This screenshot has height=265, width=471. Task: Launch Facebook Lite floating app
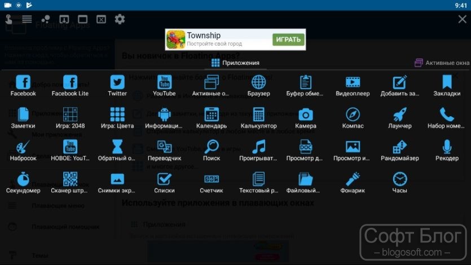70,86
